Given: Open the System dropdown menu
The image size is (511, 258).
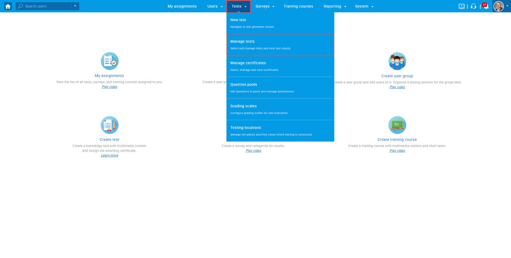Looking at the screenshot, I should [x=364, y=6].
